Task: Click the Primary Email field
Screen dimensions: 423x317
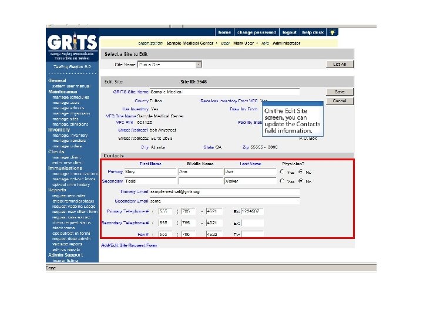Action: pos(224,191)
